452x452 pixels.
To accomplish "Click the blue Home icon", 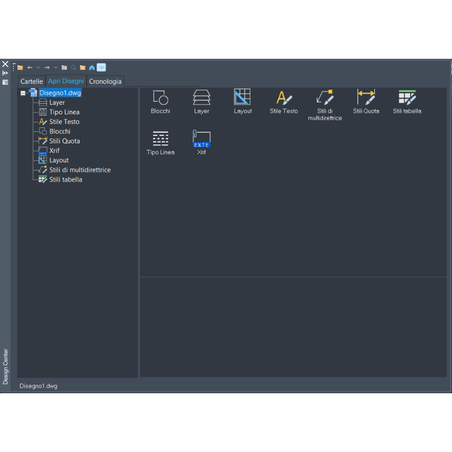I will 92,67.
